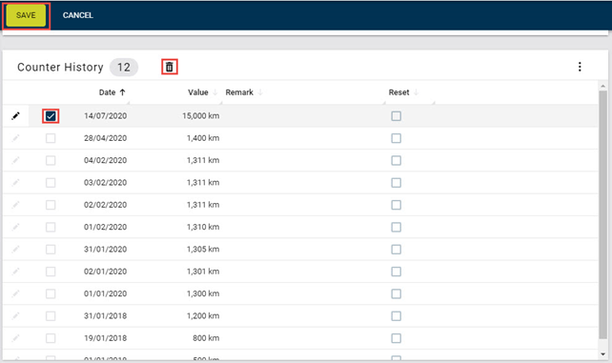
Task: Click the CANCEL button
Action: click(77, 15)
